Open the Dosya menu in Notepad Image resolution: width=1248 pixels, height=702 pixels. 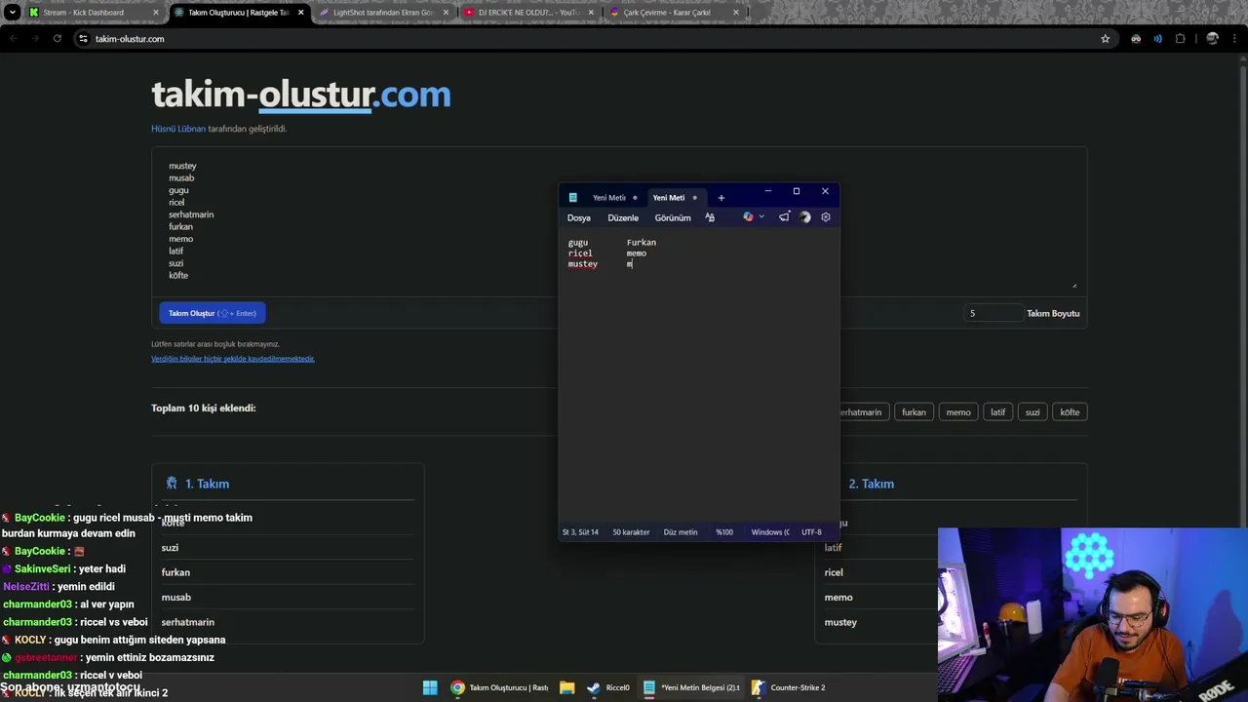[x=579, y=218]
